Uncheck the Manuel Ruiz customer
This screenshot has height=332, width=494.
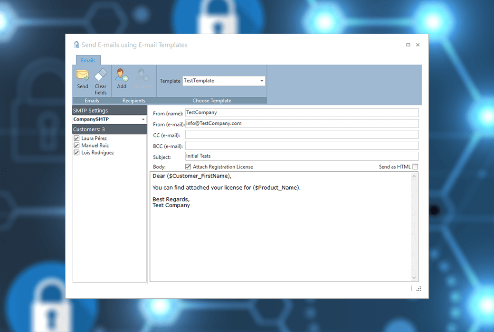(x=76, y=146)
